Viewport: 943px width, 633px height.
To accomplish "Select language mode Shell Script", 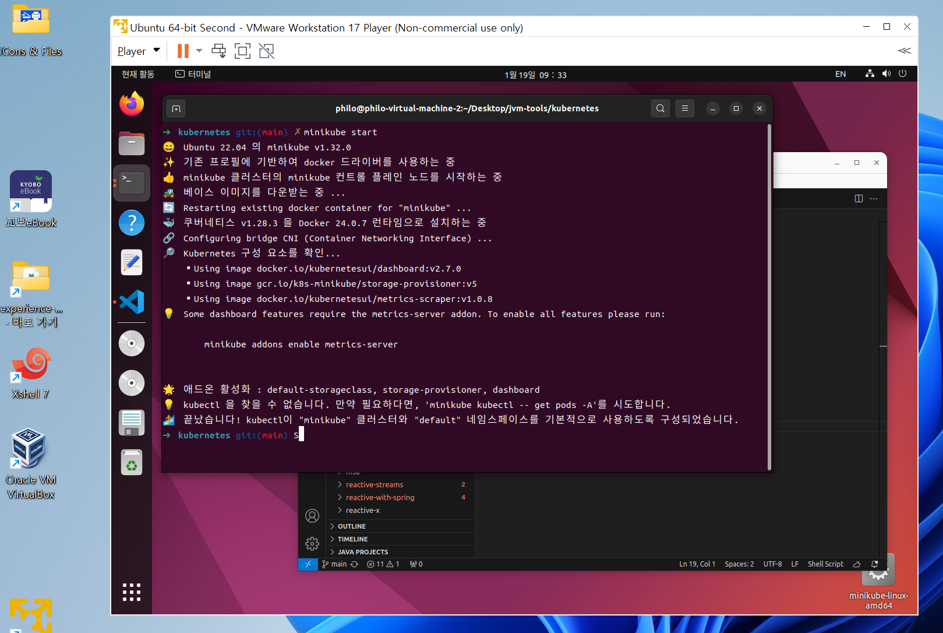I will pyautogui.click(x=825, y=564).
